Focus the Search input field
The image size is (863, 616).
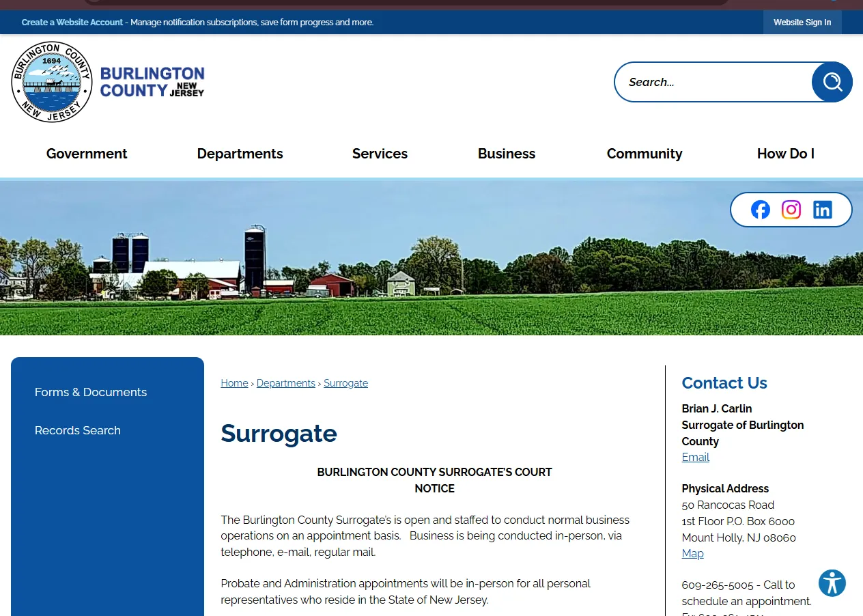point(713,82)
